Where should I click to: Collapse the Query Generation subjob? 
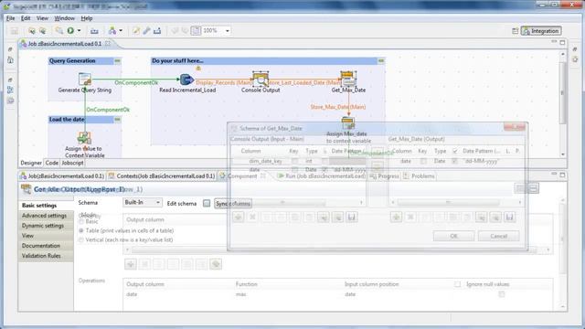pyautogui.click(x=118, y=61)
